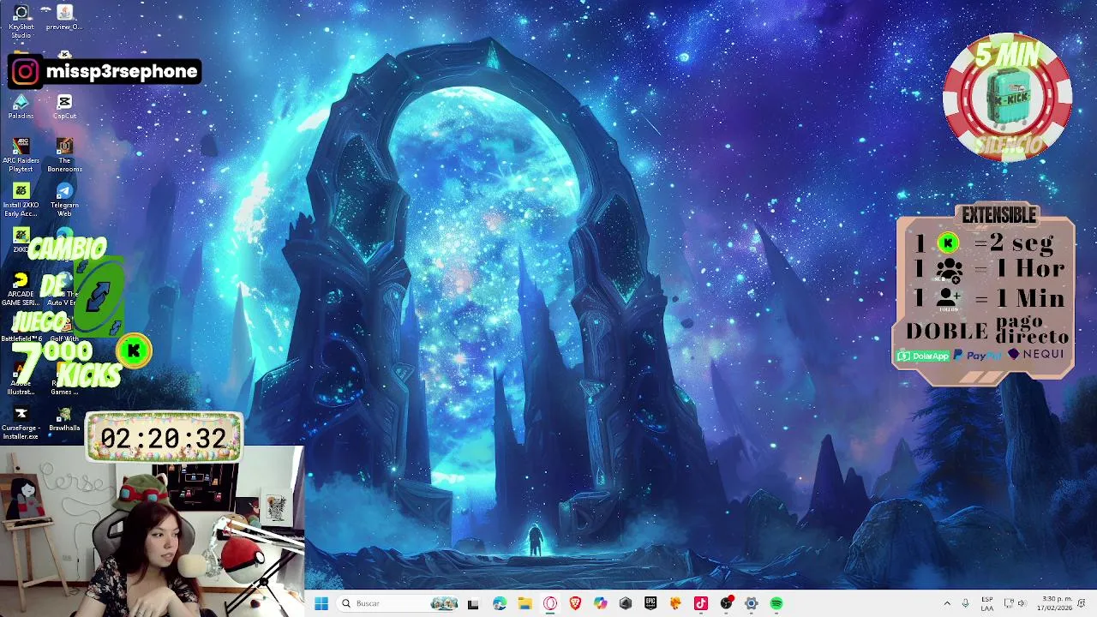This screenshot has height=617, width=1097.
Task: Open network and volume quick settings
Action: (x=1015, y=603)
